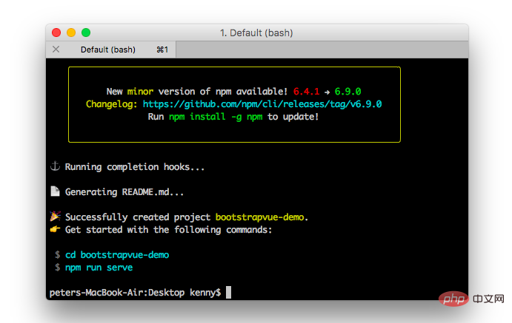Click the red close window button
Screen dimensions: 512x323
point(56,33)
